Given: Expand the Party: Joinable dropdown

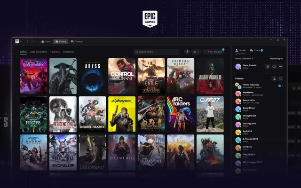Looking at the screenshot, I should click(x=244, y=58).
